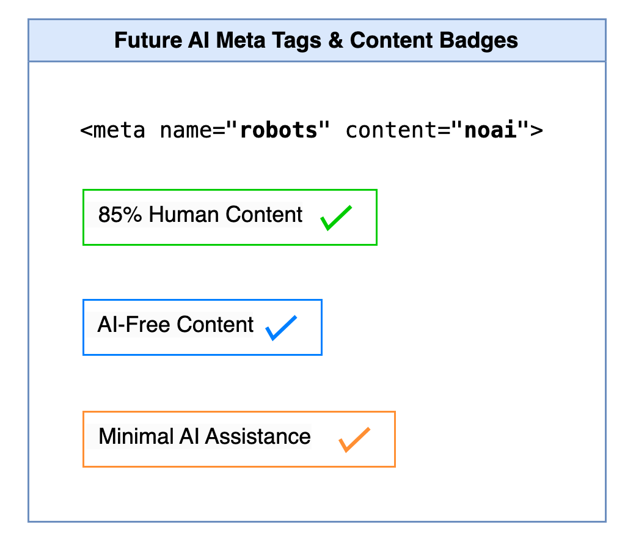625x541 pixels.
Task: Click the bold word robots
Action: 279,130
